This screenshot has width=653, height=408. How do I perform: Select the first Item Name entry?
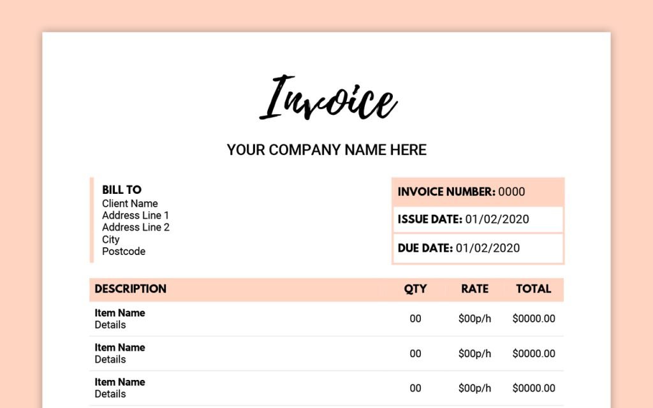click(119, 313)
